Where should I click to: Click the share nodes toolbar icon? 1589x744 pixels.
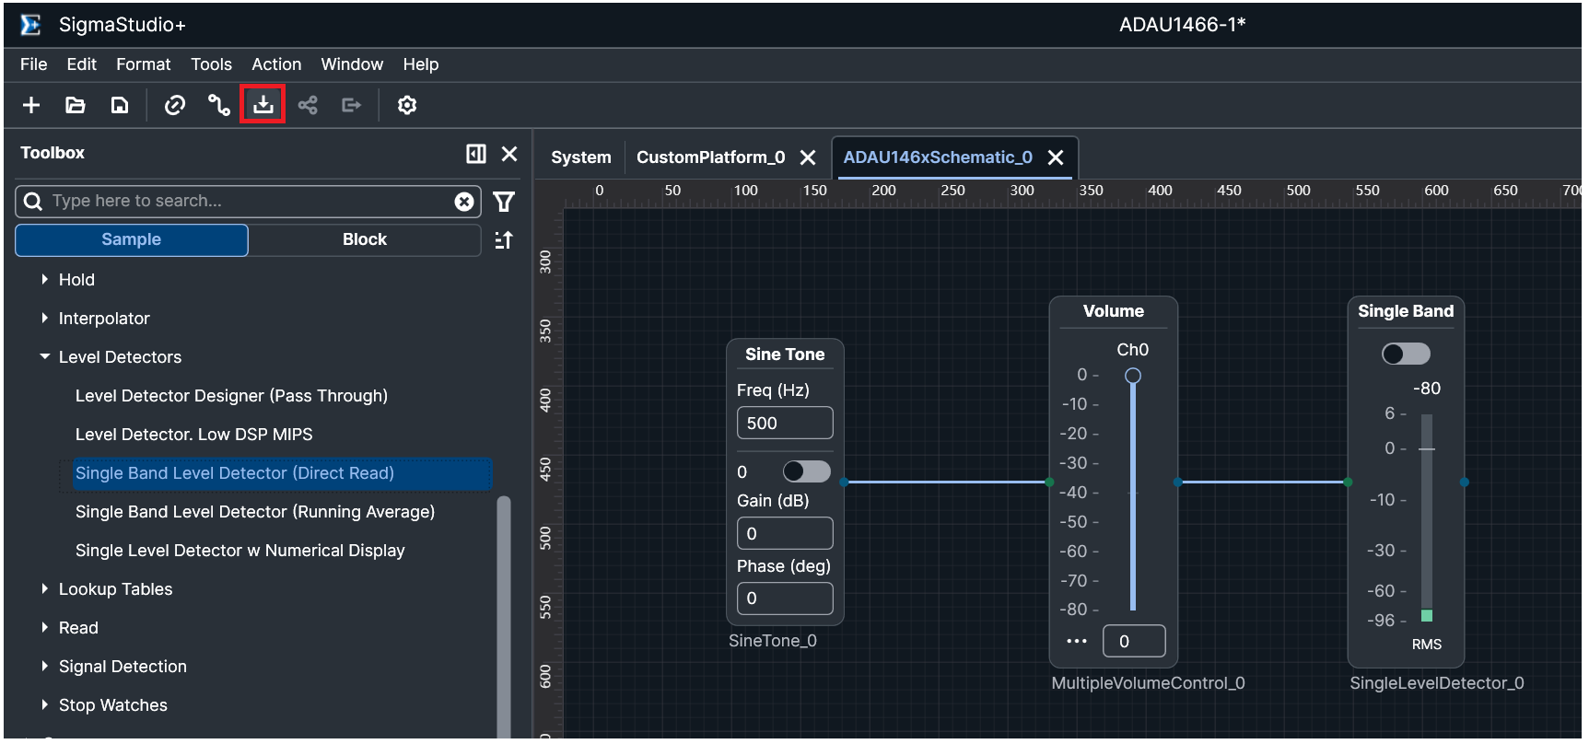pyautogui.click(x=308, y=105)
